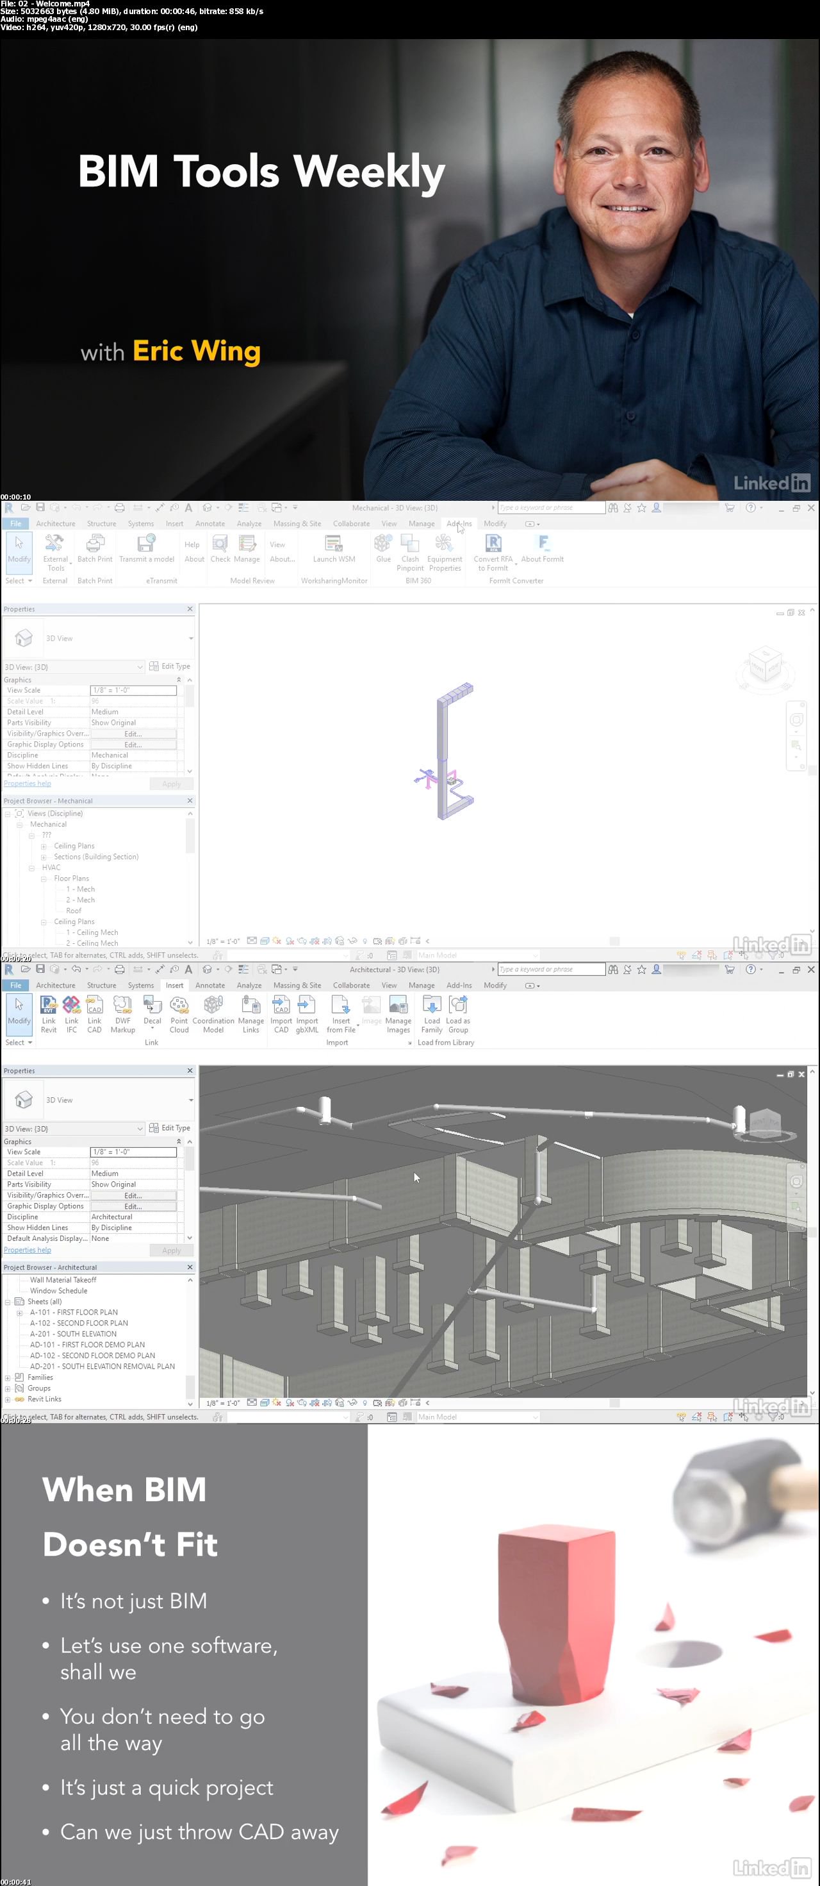Select A-201 - SOUTH ELEVATION sheet
Viewport: 820px width, 1886px height.
73,1335
